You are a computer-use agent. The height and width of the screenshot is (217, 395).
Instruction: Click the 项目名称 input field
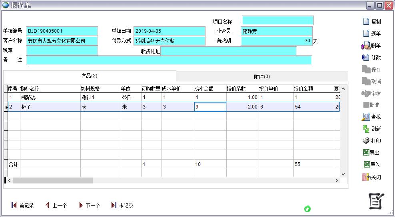[277, 21]
